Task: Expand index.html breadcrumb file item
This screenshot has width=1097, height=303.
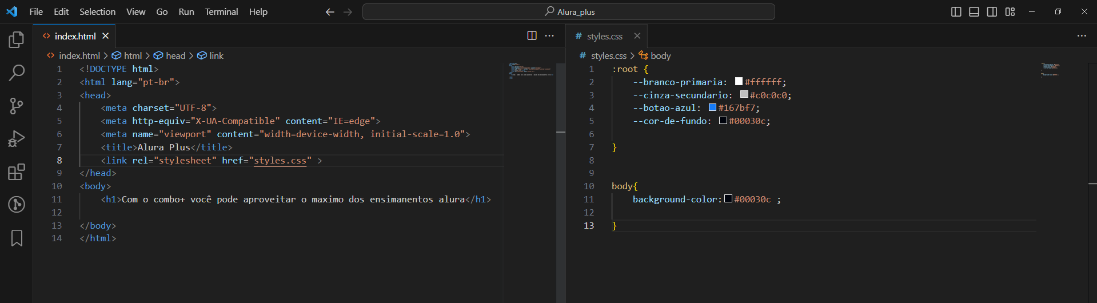Action: tap(73, 55)
